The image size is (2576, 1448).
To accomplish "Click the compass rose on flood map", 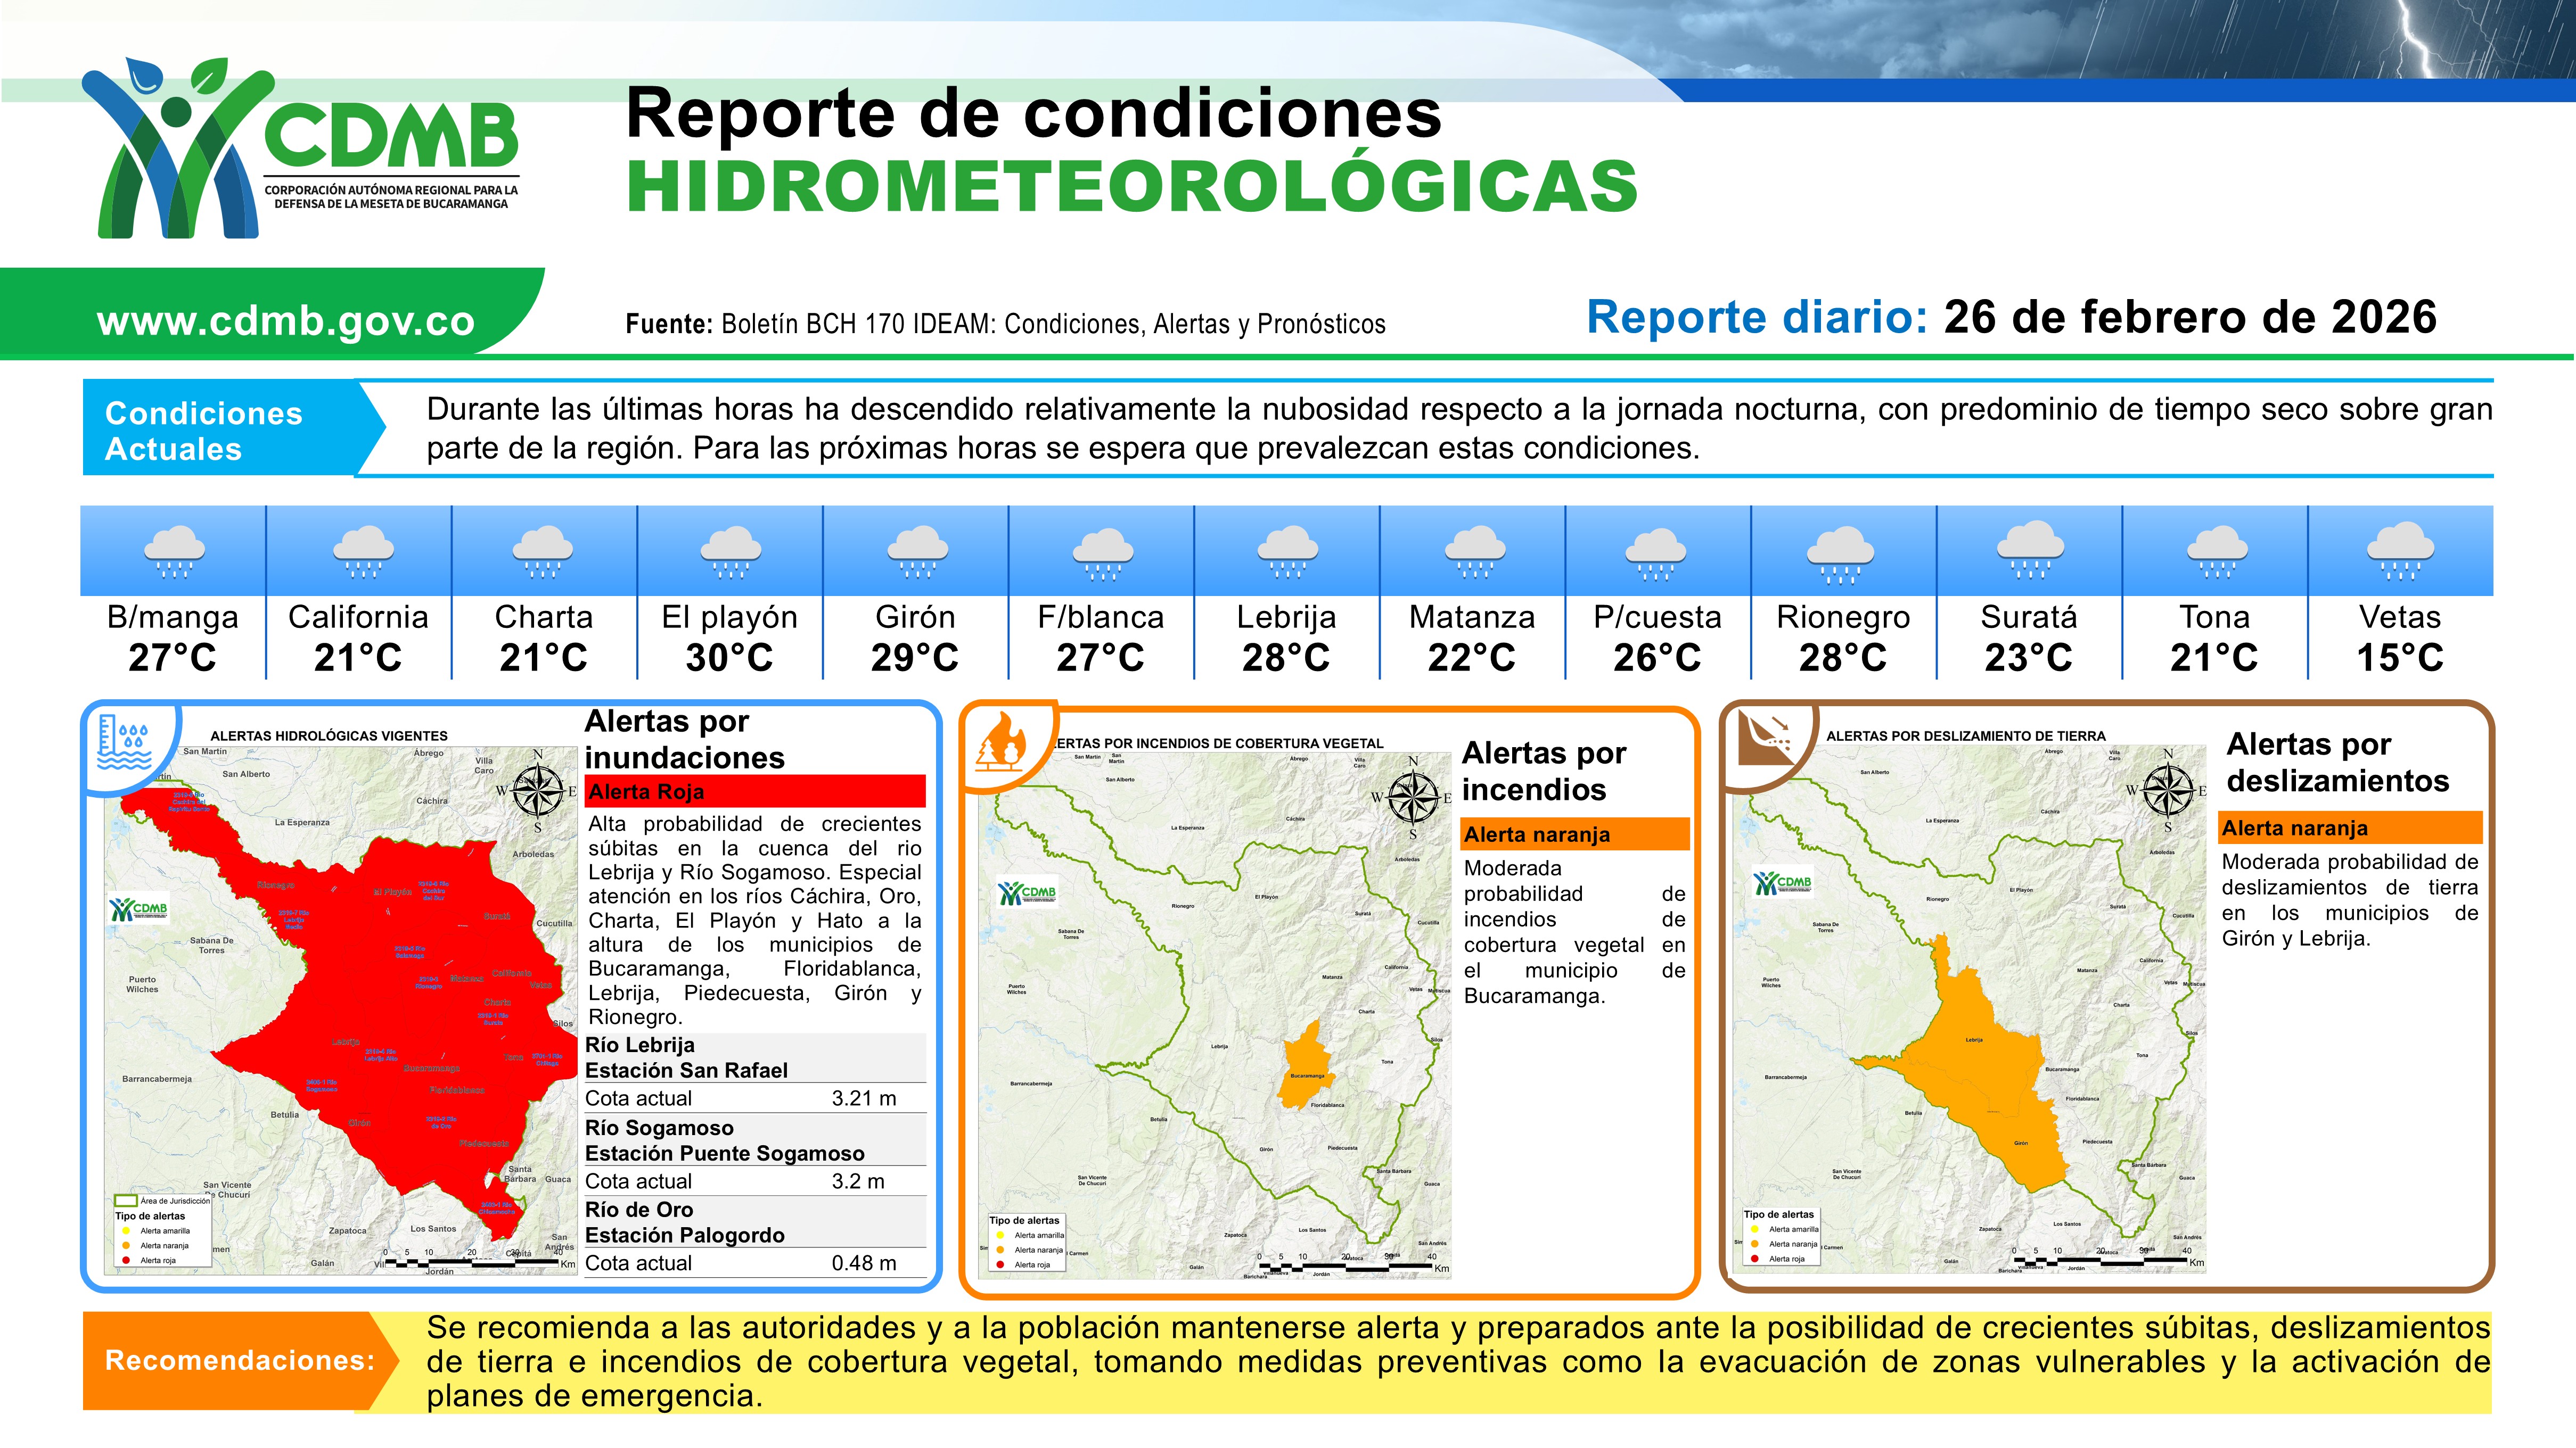I will [538, 790].
